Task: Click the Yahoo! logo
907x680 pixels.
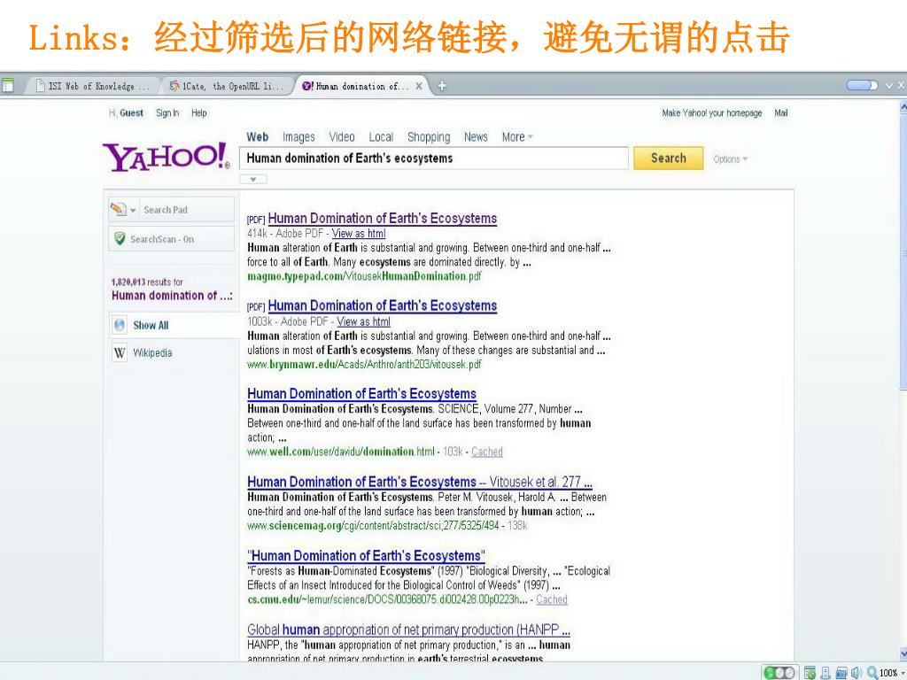Action: 166,157
